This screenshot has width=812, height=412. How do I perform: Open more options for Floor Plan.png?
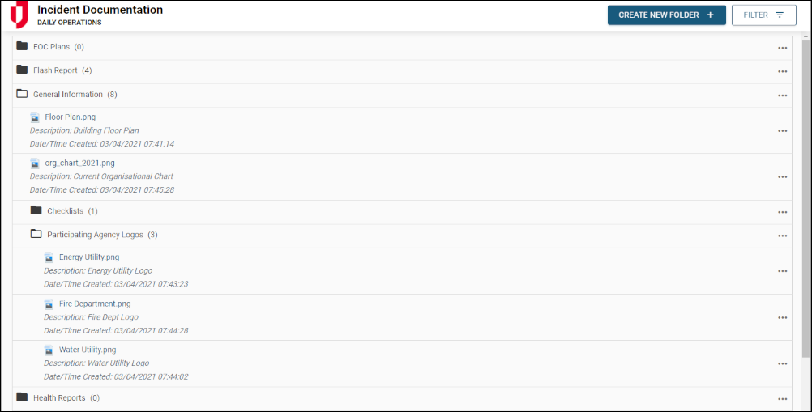tap(782, 130)
